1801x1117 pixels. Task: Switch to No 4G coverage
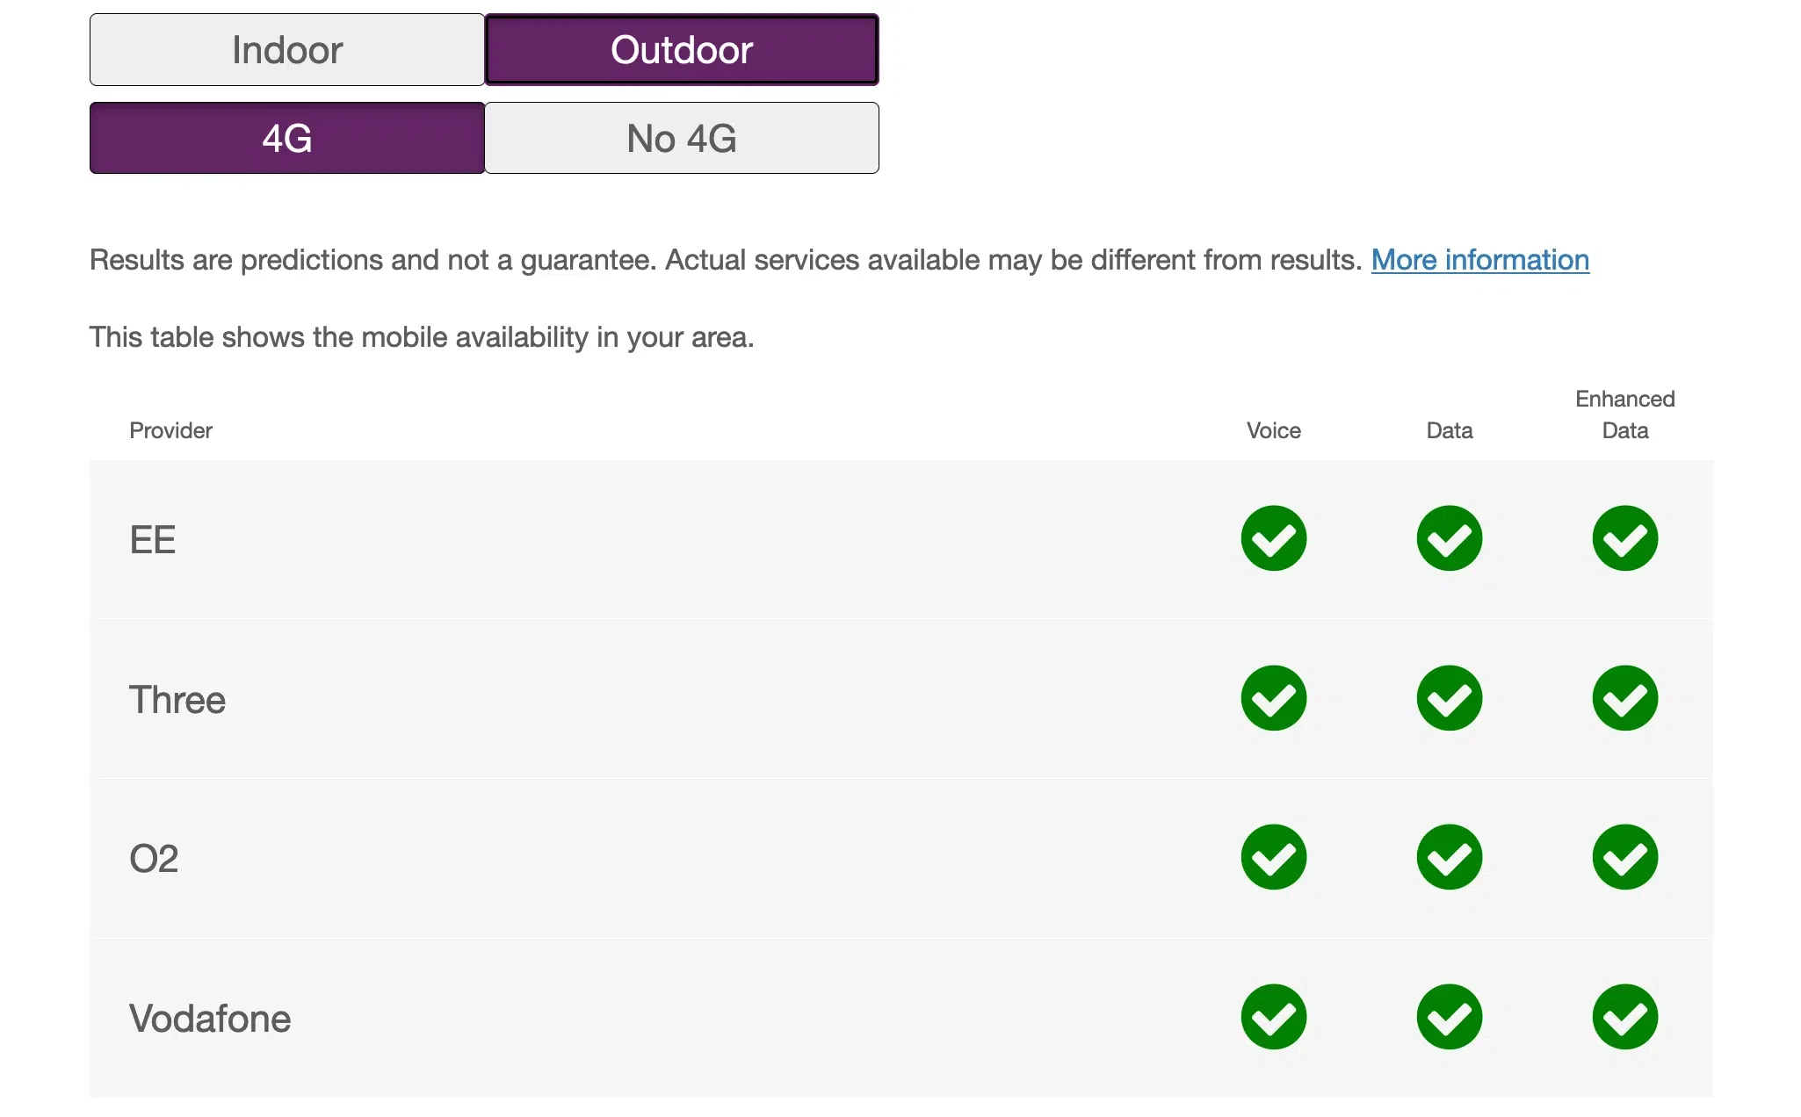point(682,139)
